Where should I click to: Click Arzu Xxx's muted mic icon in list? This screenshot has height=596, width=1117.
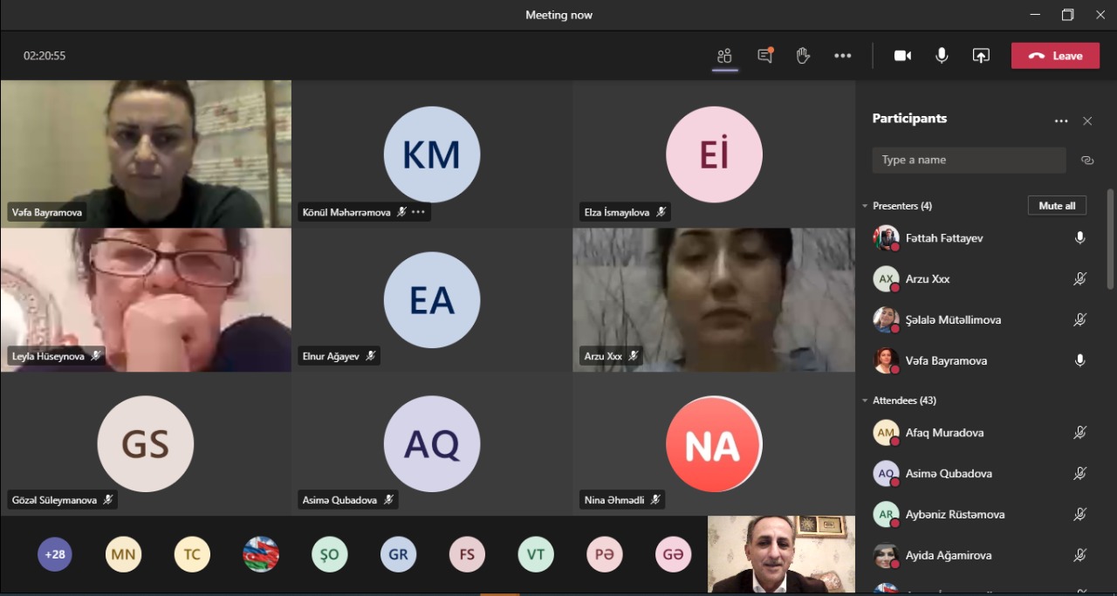tap(1079, 279)
